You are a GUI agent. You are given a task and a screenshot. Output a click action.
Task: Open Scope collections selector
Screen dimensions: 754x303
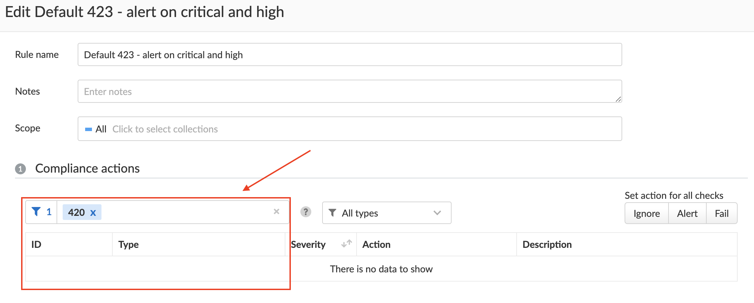(x=349, y=129)
